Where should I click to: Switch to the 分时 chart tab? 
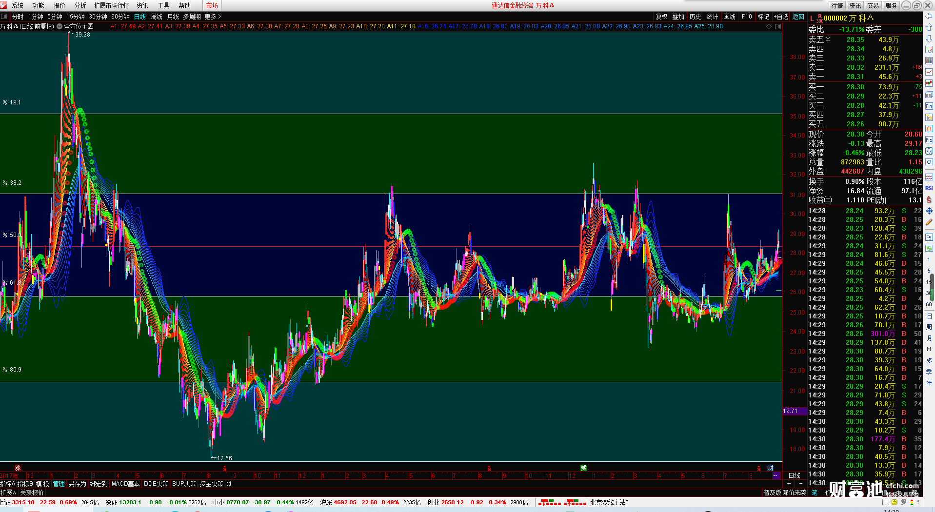pyautogui.click(x=18, y=17)
